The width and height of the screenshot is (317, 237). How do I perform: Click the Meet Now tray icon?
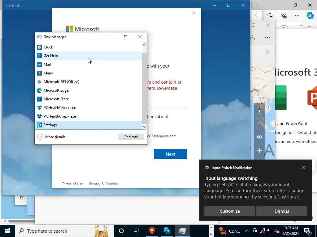(255, 231)
